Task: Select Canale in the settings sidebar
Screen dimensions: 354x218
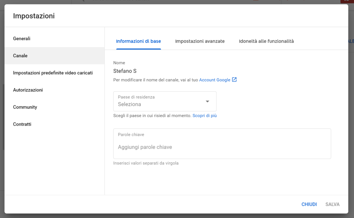Action: (x=20, y=56)
